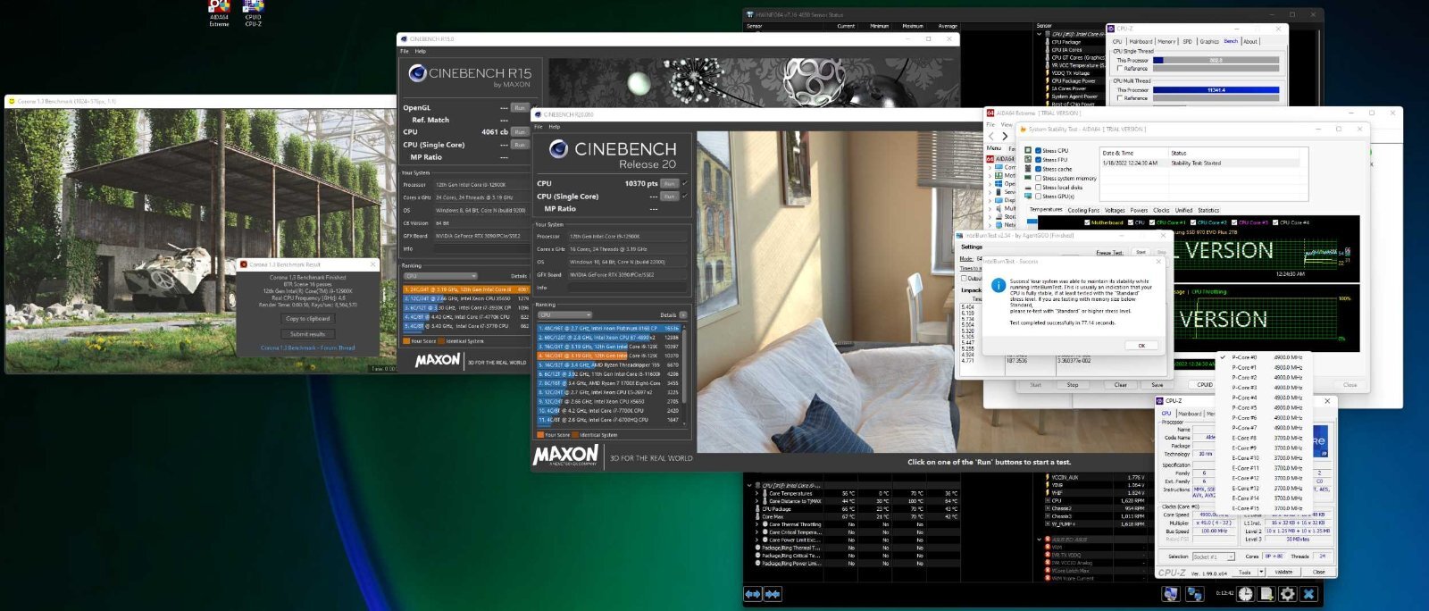Switch to Voltages tab in AIDA64 stability test
The image size is (1429, 611).
[x=1114, y=210]
